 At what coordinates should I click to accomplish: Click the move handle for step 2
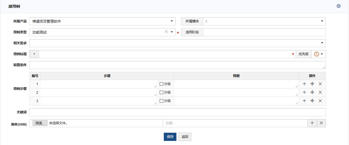(x=312, y=93)
